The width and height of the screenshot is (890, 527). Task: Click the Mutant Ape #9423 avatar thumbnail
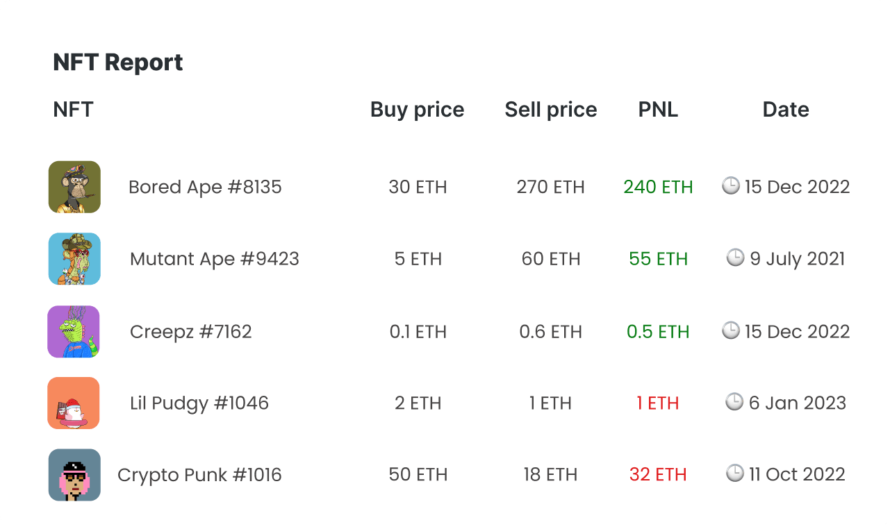[74, 259]
